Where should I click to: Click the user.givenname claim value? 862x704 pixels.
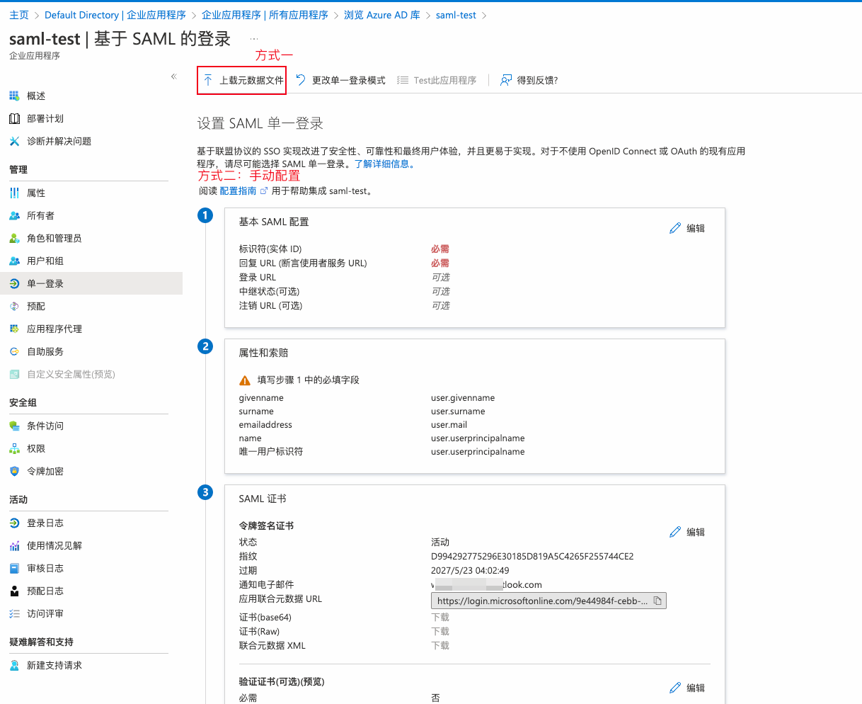coord(463,398)
